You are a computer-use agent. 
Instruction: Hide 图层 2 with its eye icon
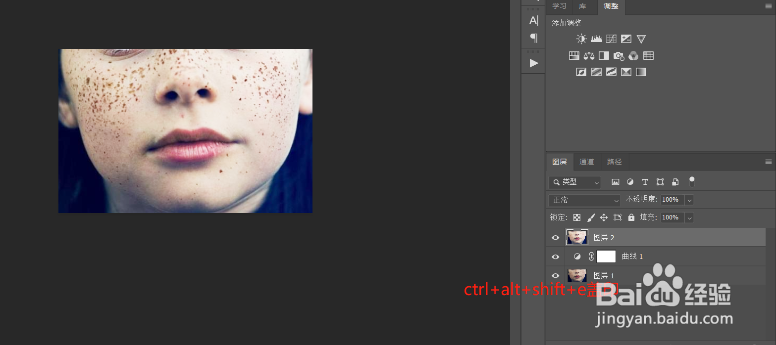pos(555,237)
